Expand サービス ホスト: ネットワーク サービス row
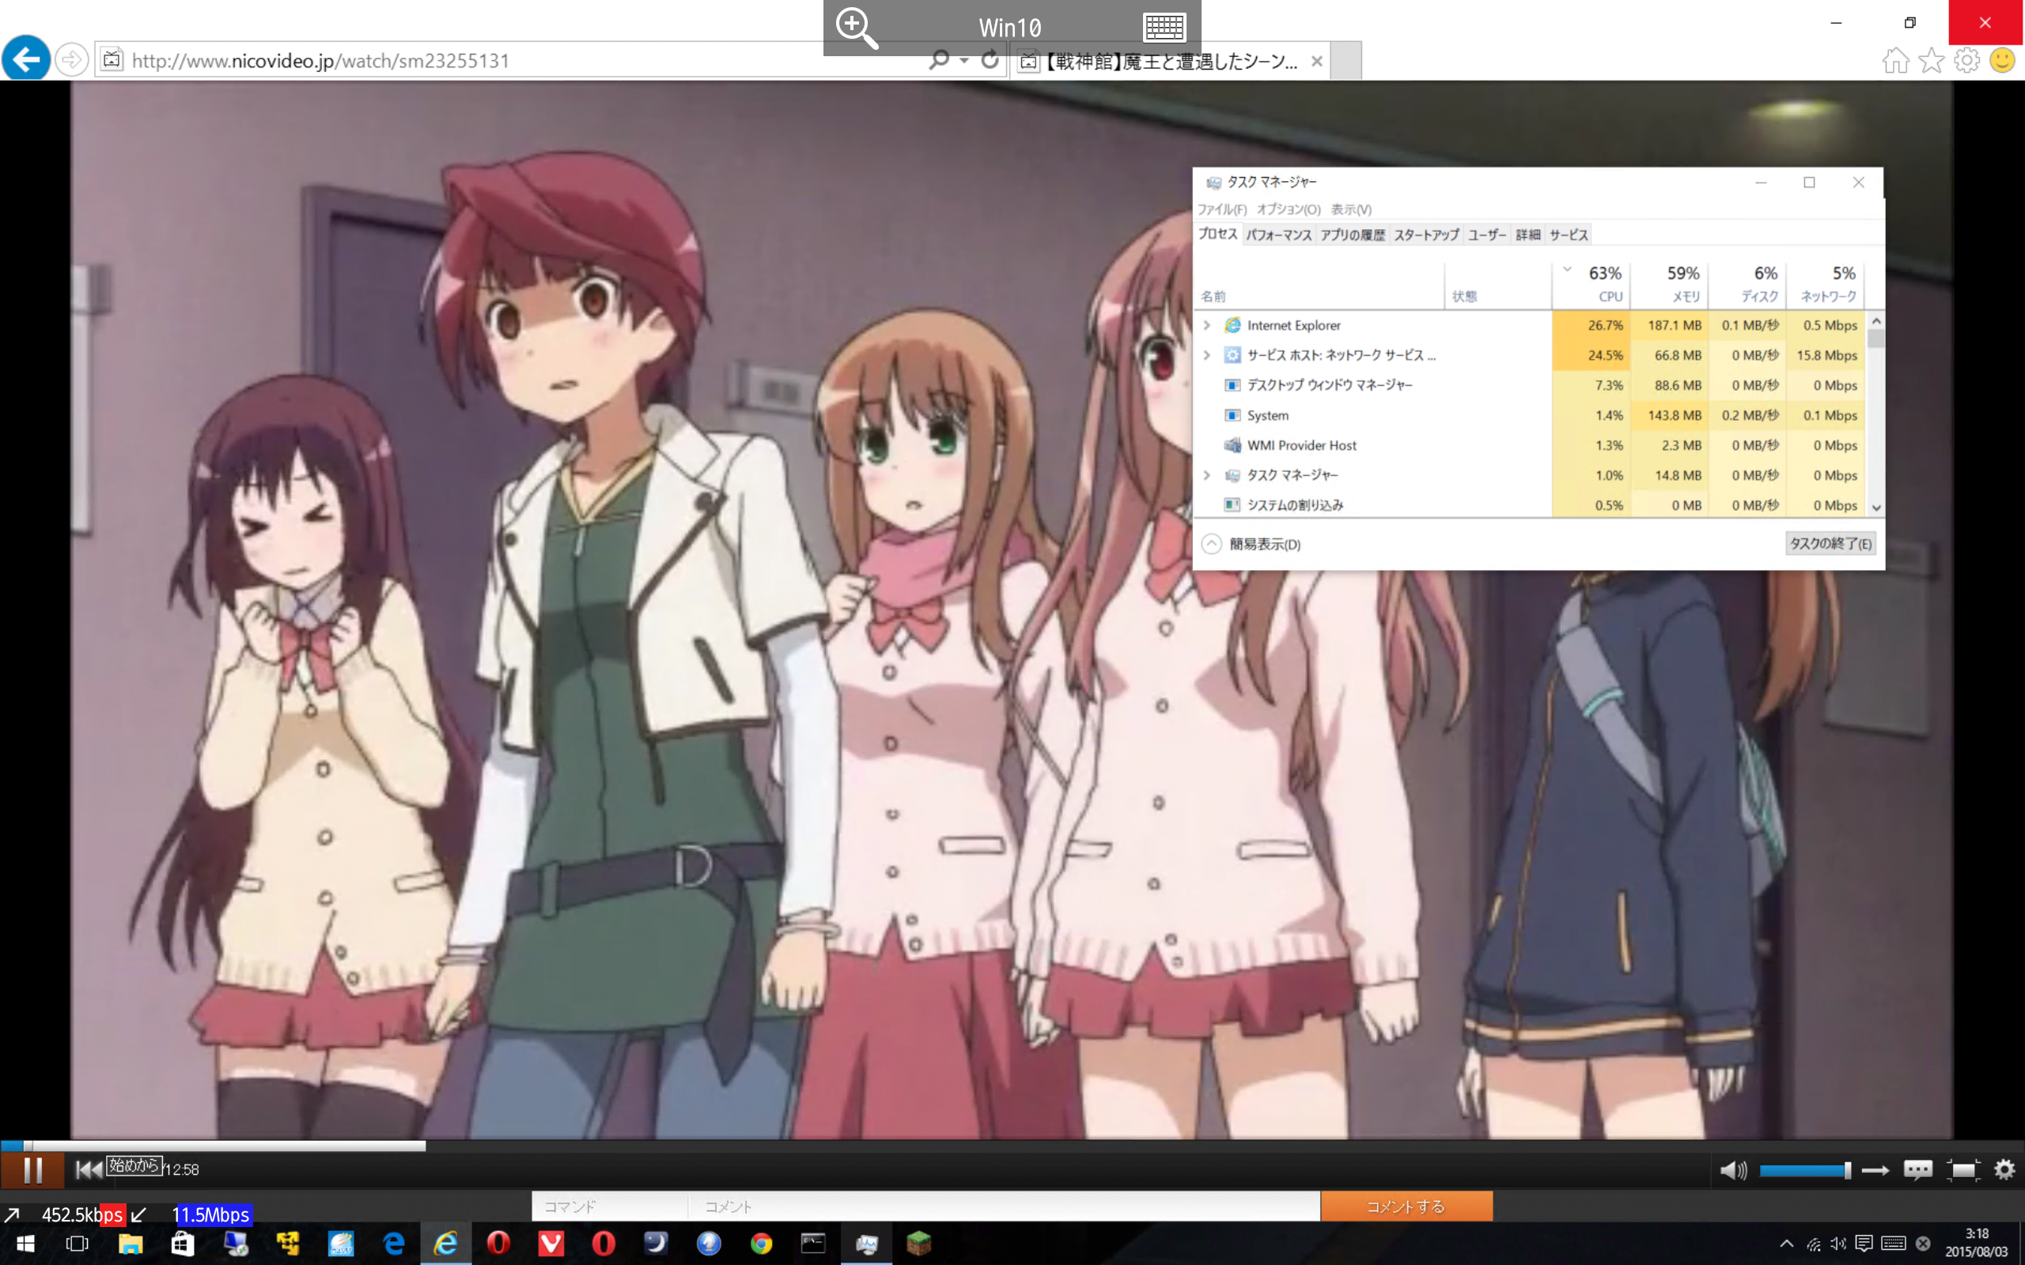 click(x=1206, y=355)
